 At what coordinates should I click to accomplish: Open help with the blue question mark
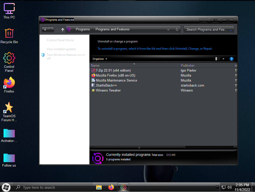[231, 59]
